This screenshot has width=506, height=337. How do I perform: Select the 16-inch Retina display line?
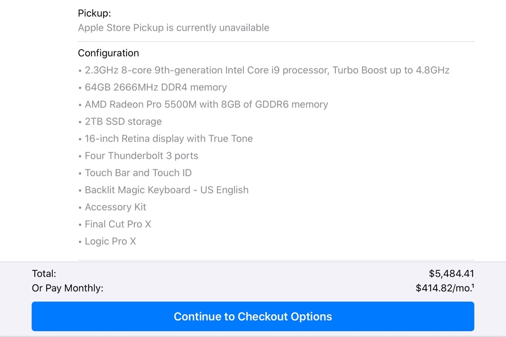pyautogui.click(x=169, y=139)
